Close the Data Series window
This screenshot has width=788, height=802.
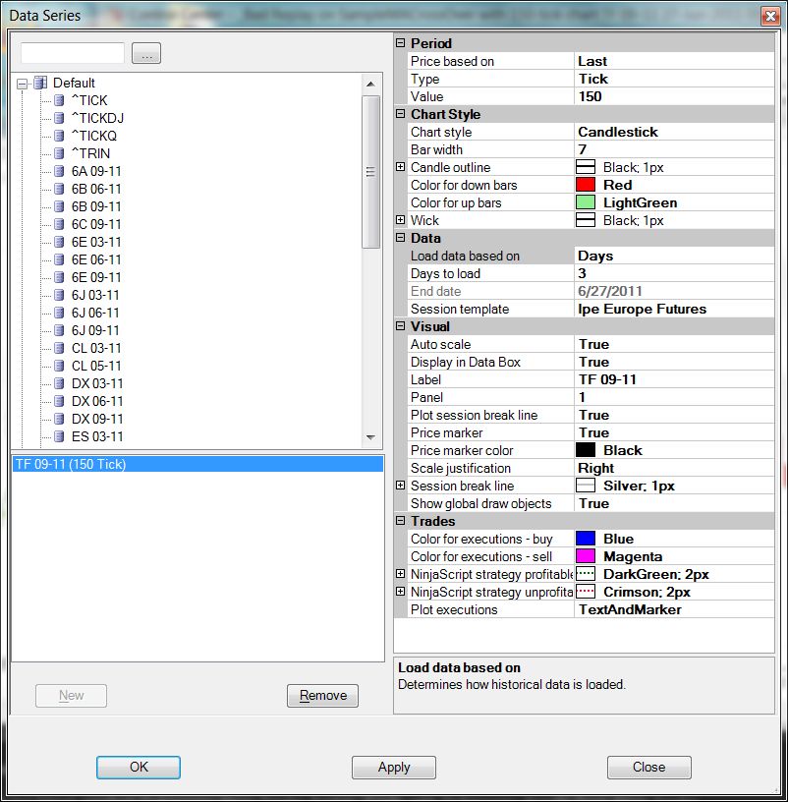pos(770,17)
